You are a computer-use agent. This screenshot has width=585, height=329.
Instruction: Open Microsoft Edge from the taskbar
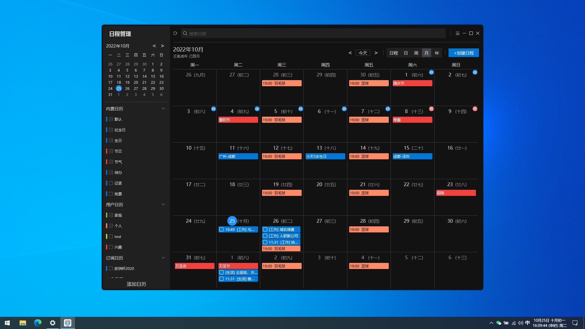click(38, 323)
